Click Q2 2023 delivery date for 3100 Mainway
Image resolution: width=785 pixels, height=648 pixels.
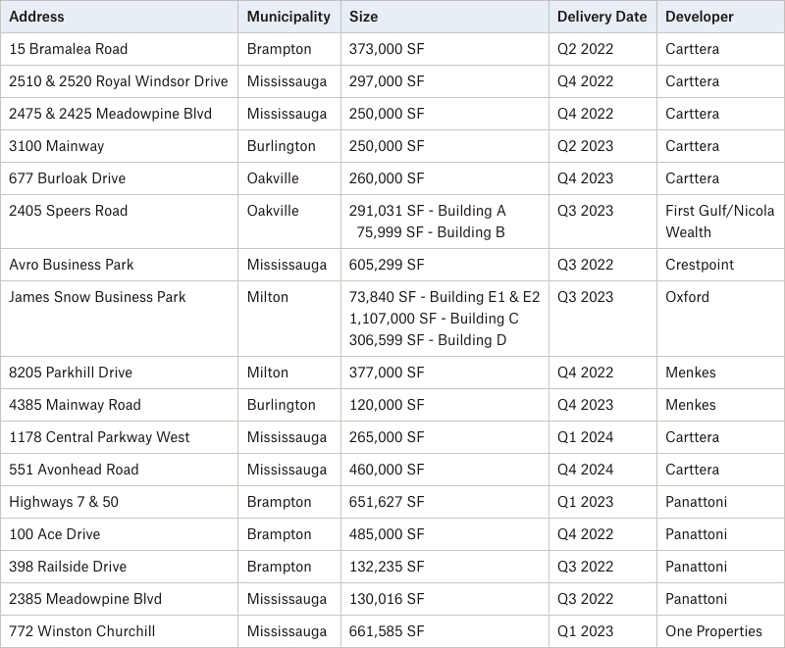click(585, 146)
